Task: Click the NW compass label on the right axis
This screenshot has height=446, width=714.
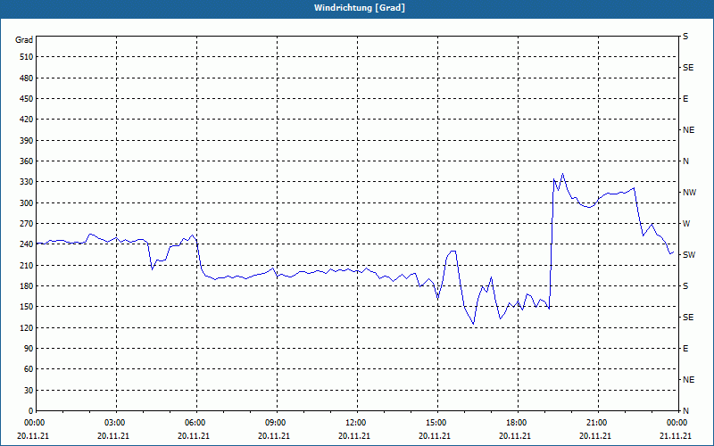Action: point(689,193)
